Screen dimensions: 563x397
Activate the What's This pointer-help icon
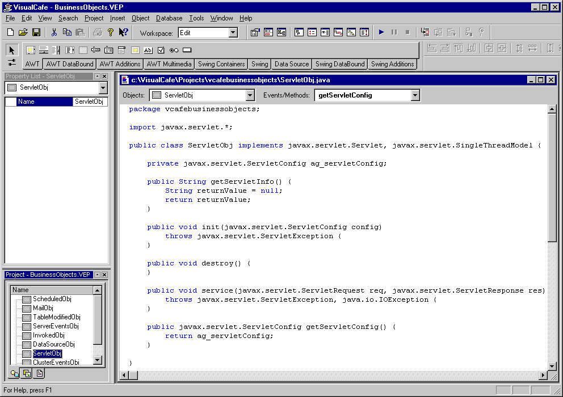pyautogui.click(x=123, y=32)
